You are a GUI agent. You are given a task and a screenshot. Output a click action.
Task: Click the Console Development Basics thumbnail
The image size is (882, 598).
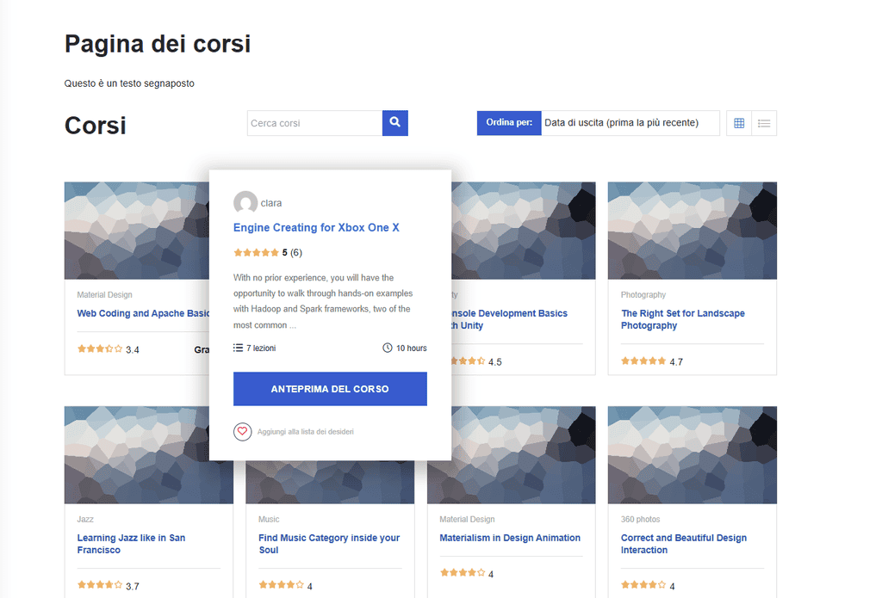pyautogui.click(x=523, y=231)
